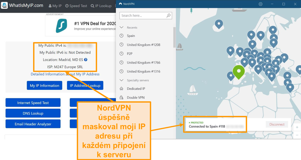Click the clock icon beside United Kingdom #1208
301x160 pixels.
(121, 45)
